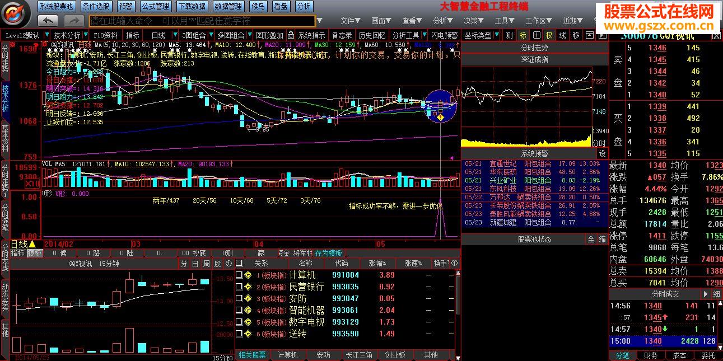Check the box for the 智能机器 row
Screen dimensions: 723x361
[239, 310]
